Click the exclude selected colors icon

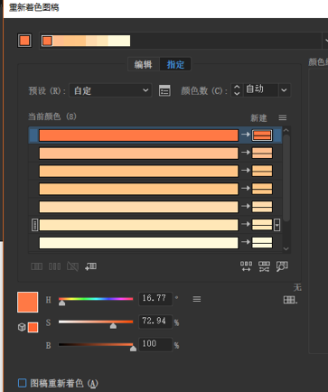[x=72, y=266]
